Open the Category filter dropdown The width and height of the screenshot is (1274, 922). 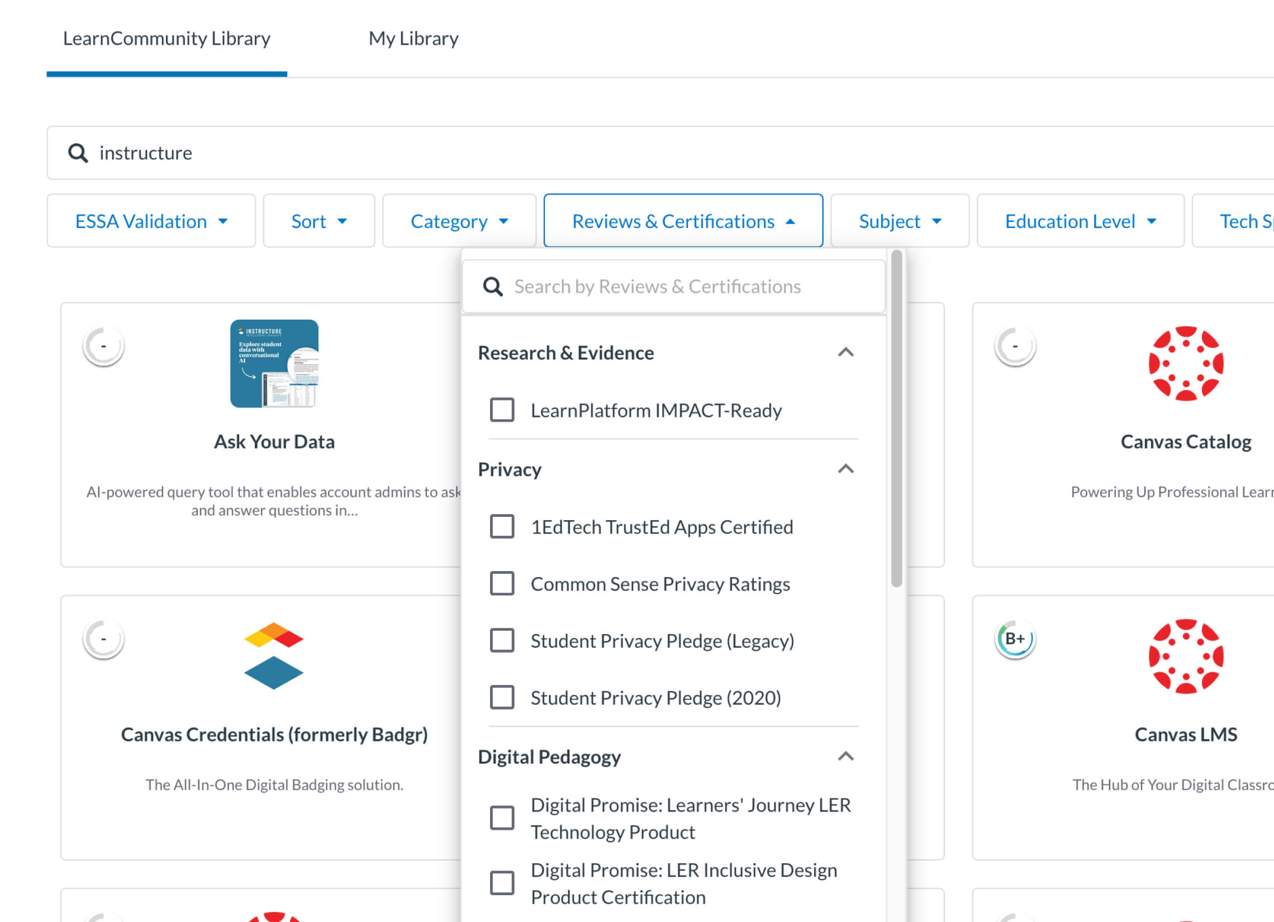pyautogui.click(x=459, y=221)
